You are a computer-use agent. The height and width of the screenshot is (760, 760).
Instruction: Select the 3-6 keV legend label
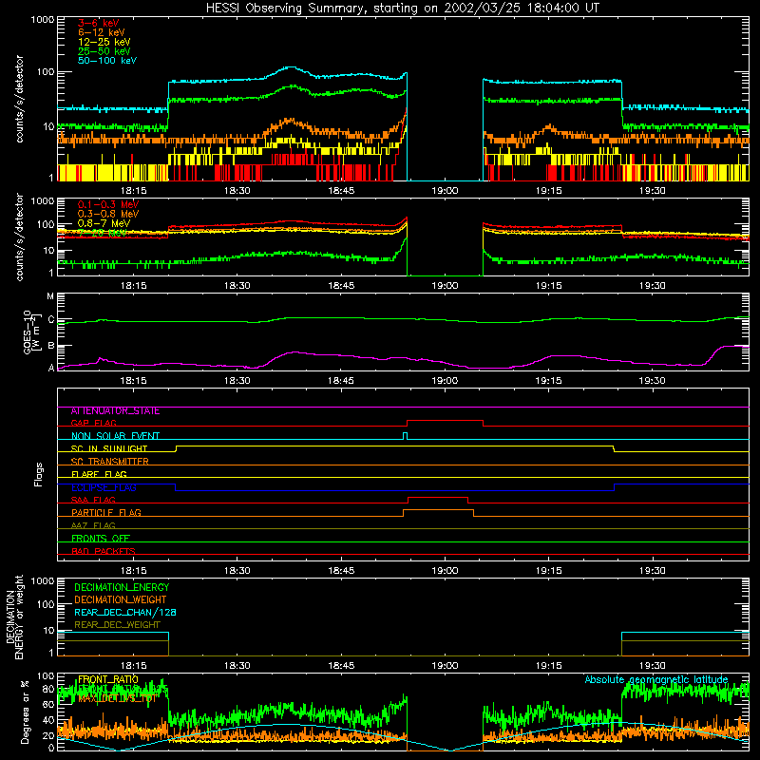(x=99, y=23)
